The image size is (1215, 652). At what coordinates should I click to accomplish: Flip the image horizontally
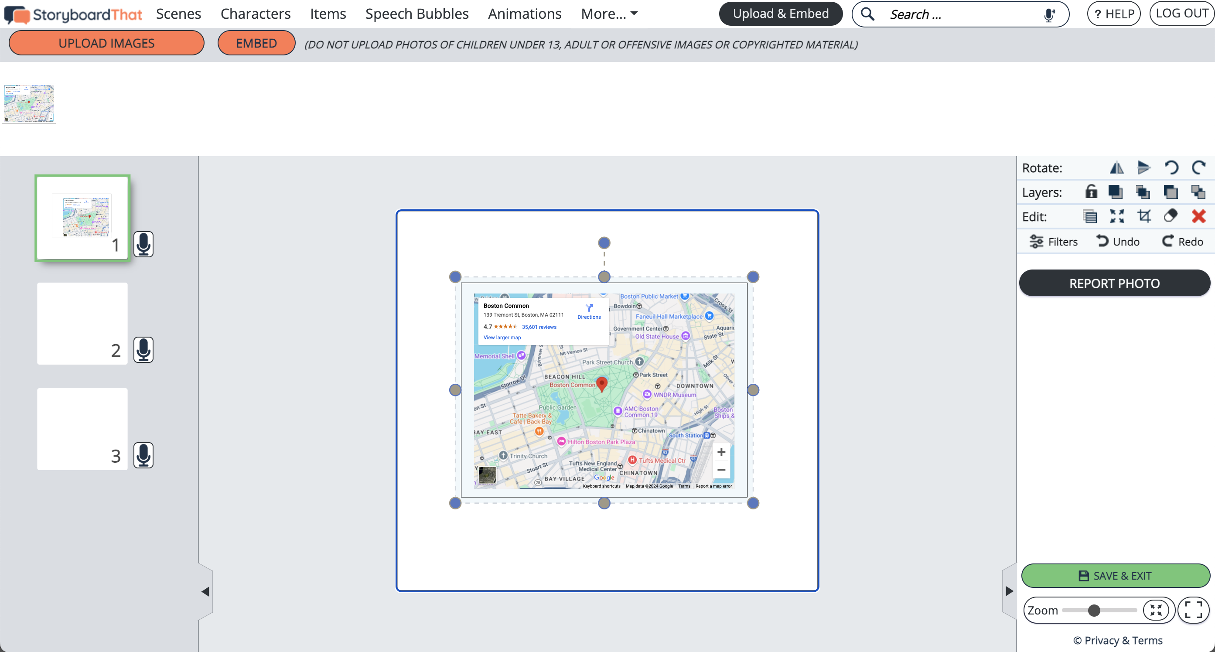(1116, 168)
